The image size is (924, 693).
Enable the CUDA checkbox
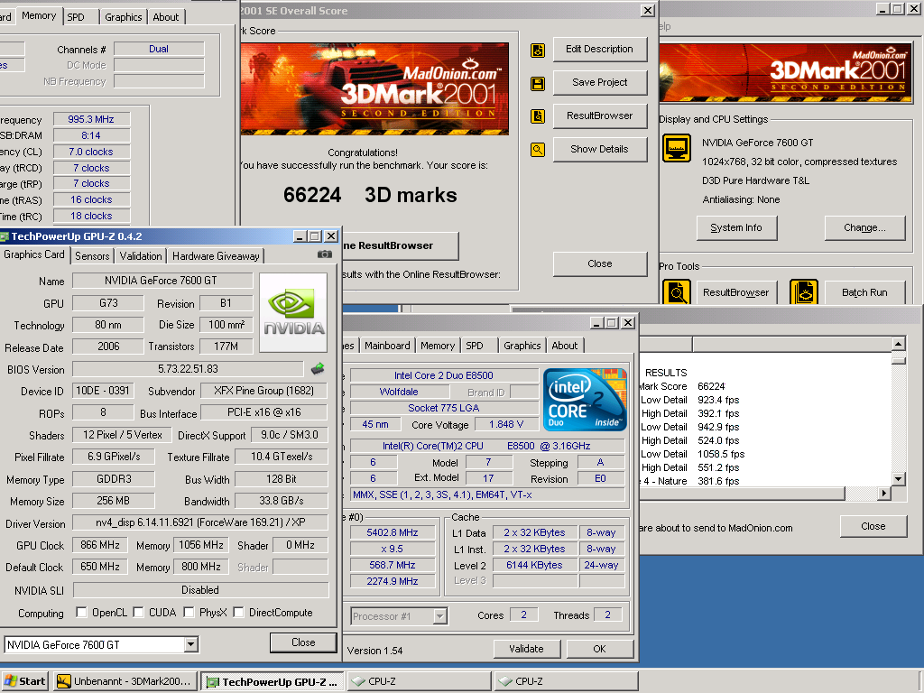[x=138, y=613]
